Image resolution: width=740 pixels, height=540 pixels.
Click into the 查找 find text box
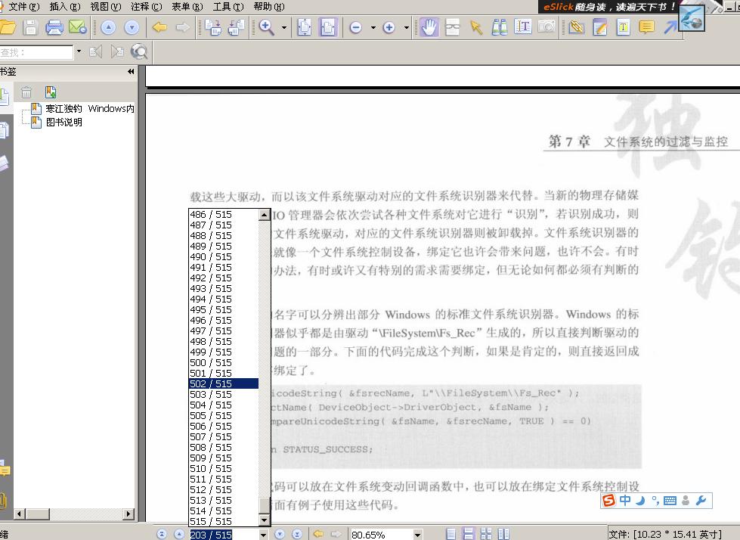coord(36,52)
